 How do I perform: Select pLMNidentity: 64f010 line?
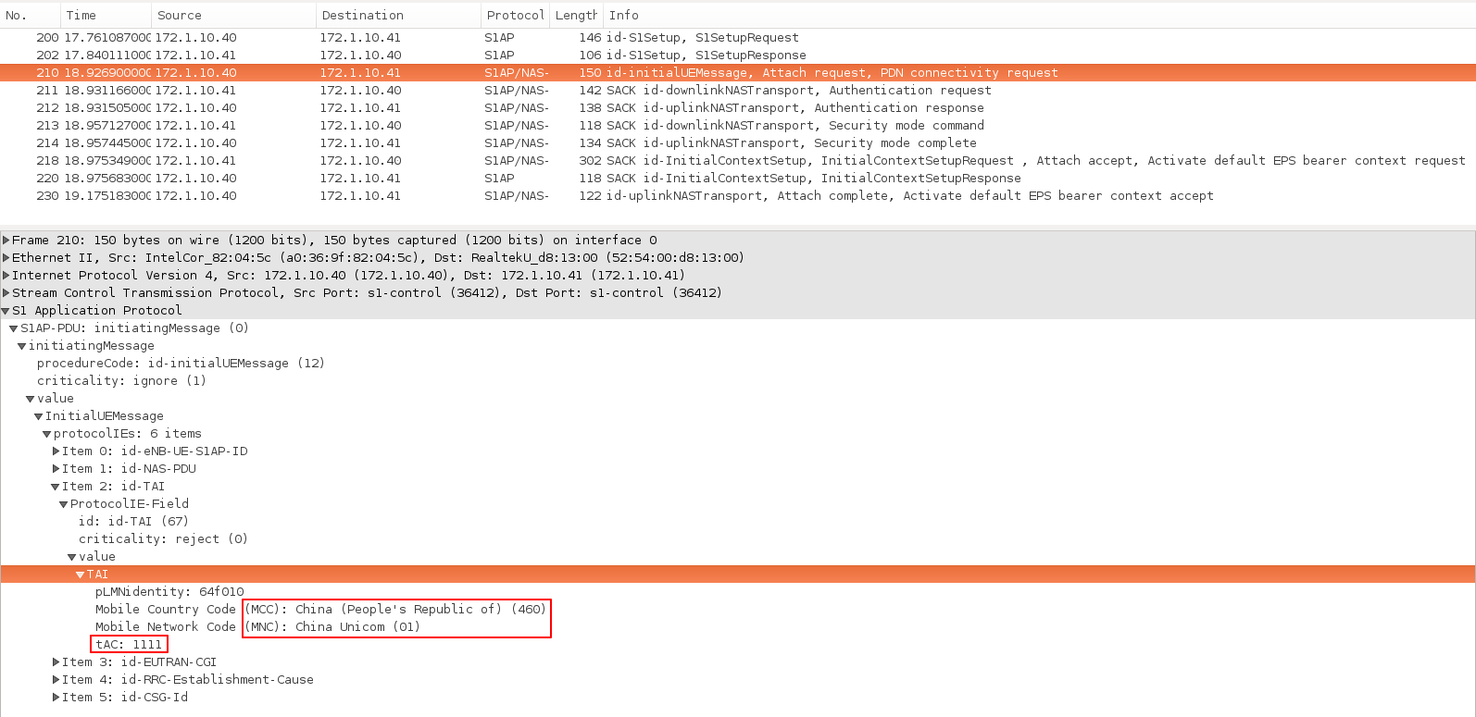point(169,592)
